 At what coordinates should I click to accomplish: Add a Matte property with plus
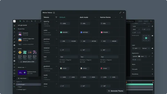[152, 64]
